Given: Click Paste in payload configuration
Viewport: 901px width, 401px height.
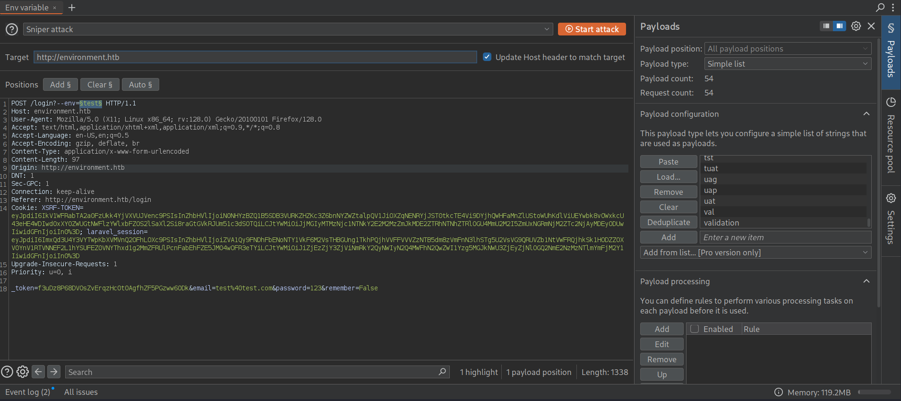Looking at the screenshot, I should pos(669,162).
